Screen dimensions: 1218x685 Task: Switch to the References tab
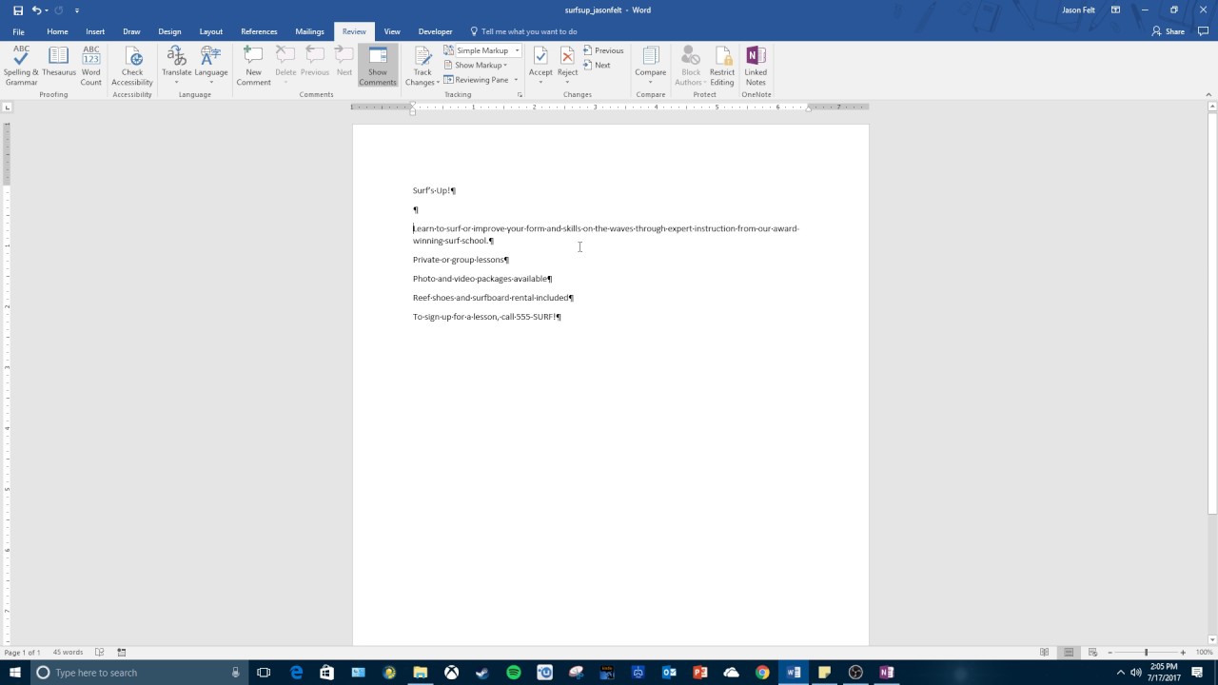click(x=259, y=31)
